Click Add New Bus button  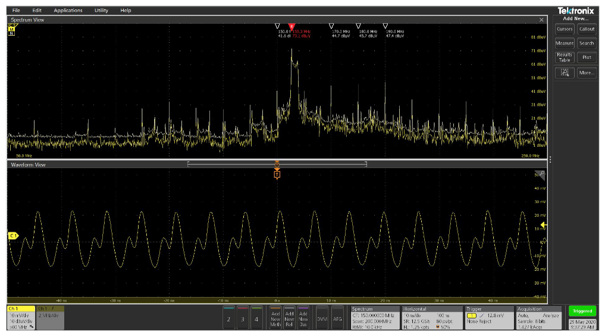303,318
